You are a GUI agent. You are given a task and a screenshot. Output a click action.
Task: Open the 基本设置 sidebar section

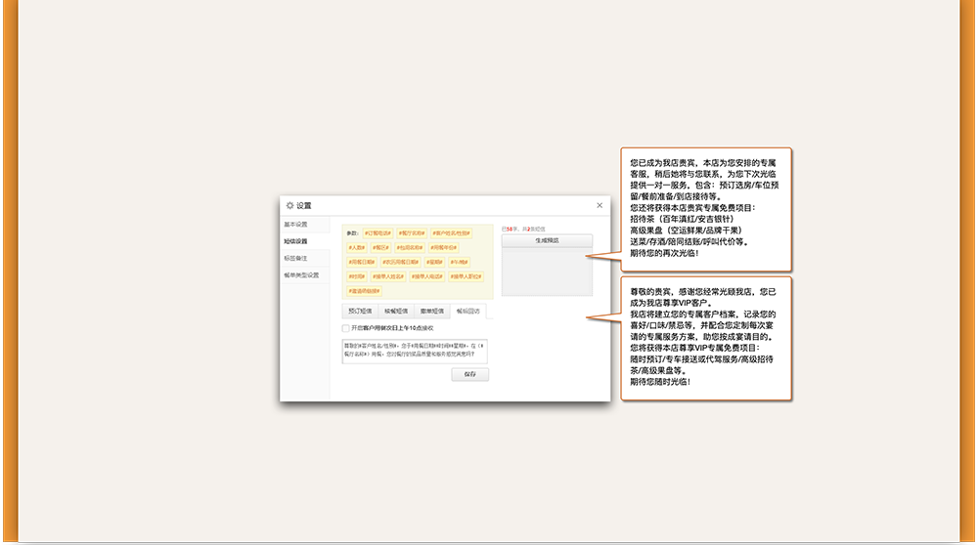295,225
